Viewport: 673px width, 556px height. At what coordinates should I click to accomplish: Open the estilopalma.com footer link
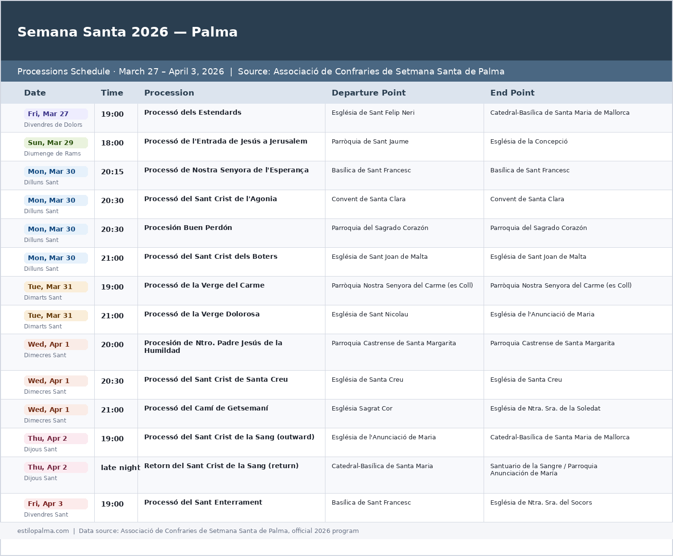(43, 531)
